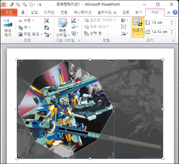This screenshot has height=164, width=179.
Task: Click the Picture Layout icon
Action: (x=74, y=33)
